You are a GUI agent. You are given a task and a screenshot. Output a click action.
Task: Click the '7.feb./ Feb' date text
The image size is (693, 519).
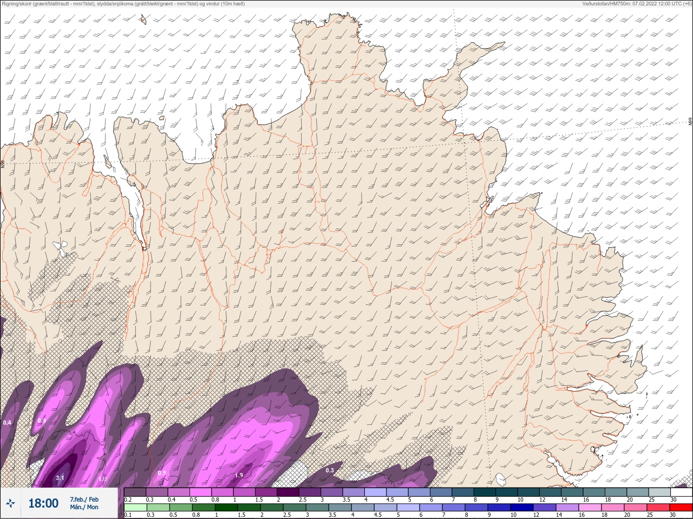tap(84, 499)
